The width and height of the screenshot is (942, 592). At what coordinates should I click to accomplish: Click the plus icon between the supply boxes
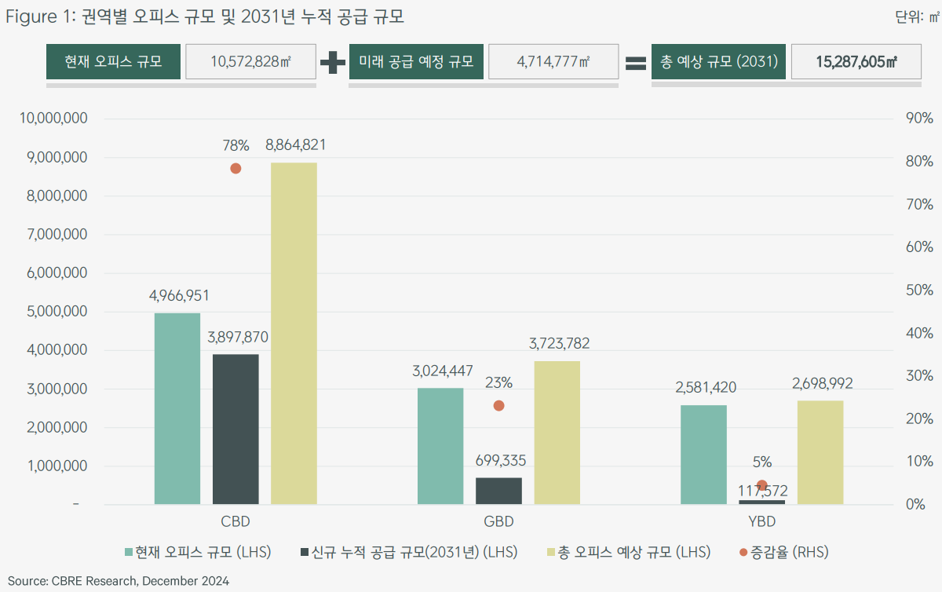[334, 60]
